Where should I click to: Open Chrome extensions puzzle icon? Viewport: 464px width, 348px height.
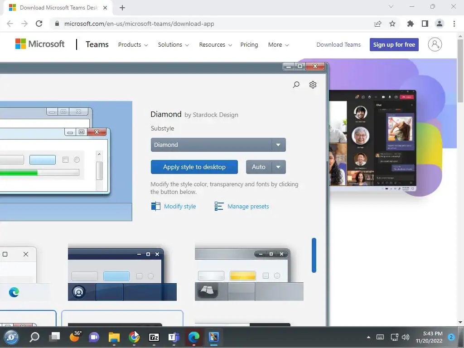click(410, 24)
